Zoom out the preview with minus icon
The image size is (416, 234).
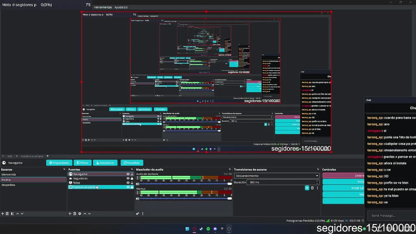coord(3,156)
